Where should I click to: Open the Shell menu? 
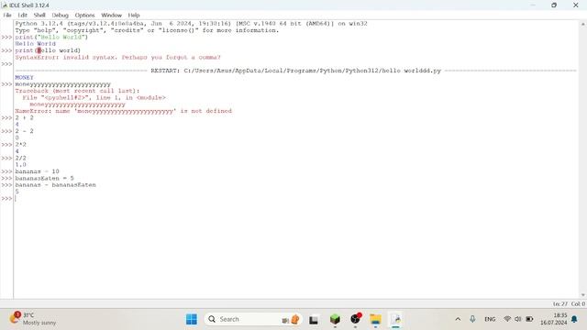(x=39, y=16)
